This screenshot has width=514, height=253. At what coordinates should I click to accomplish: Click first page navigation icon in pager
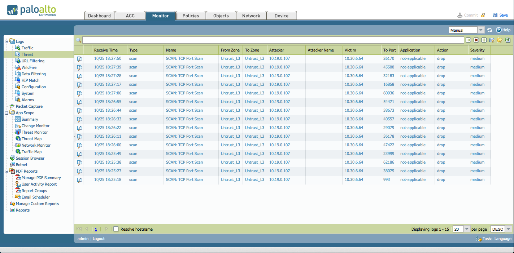[79, 229]
